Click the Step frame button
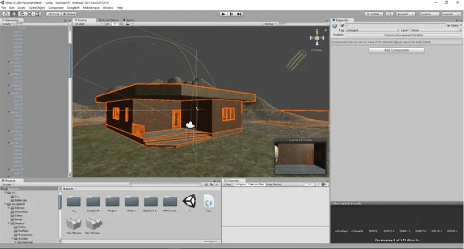The width and height of the screenshot is (464, 249). (239, 14)
